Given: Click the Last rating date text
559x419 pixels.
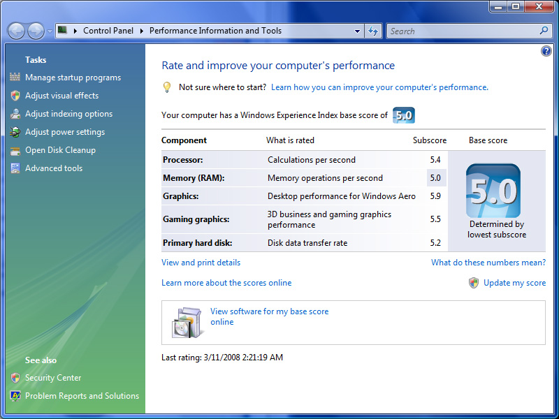Looking at the screenshot, I should click(x=222, y=358).
